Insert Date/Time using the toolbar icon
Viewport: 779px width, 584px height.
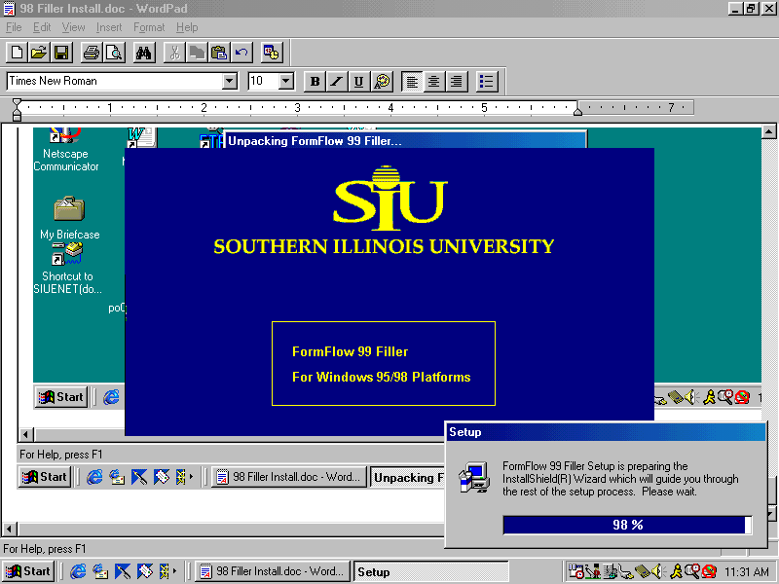point(271,53)
